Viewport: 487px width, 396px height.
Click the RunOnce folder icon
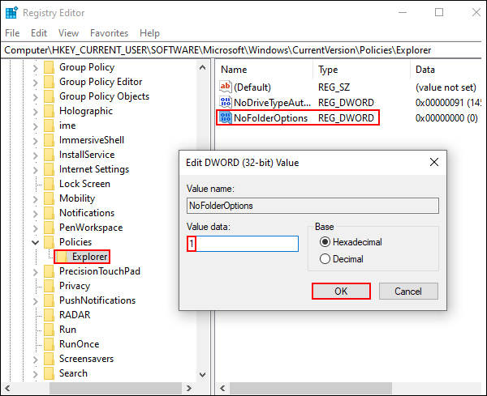49,344
